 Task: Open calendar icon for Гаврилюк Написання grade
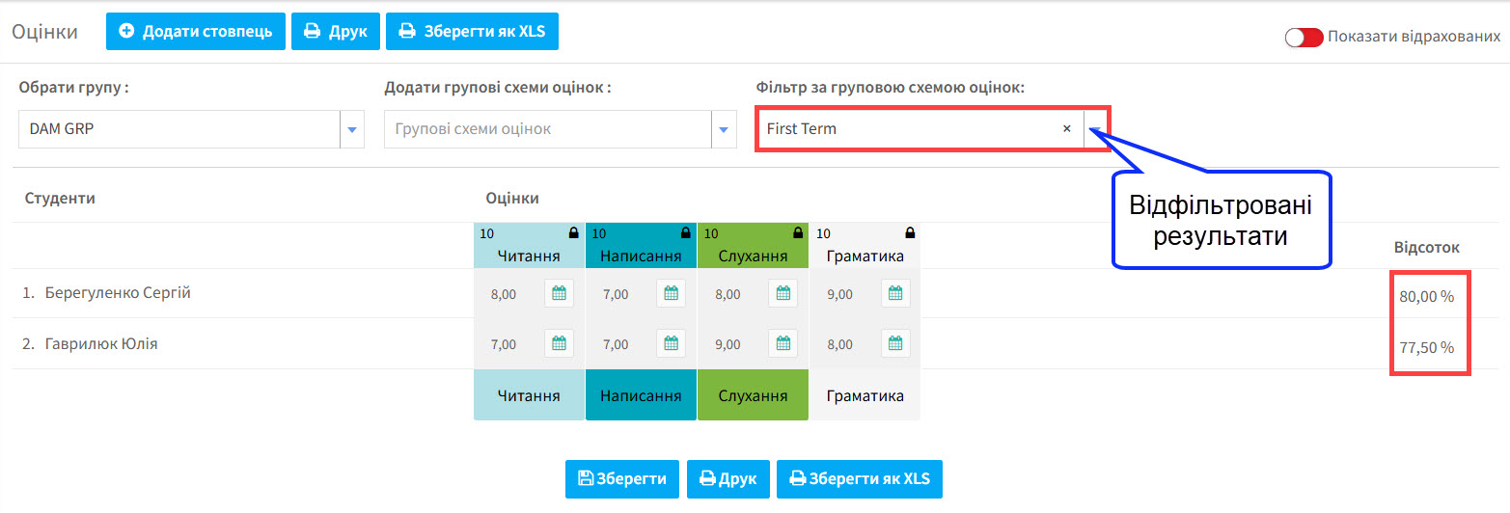pos(671,343)
